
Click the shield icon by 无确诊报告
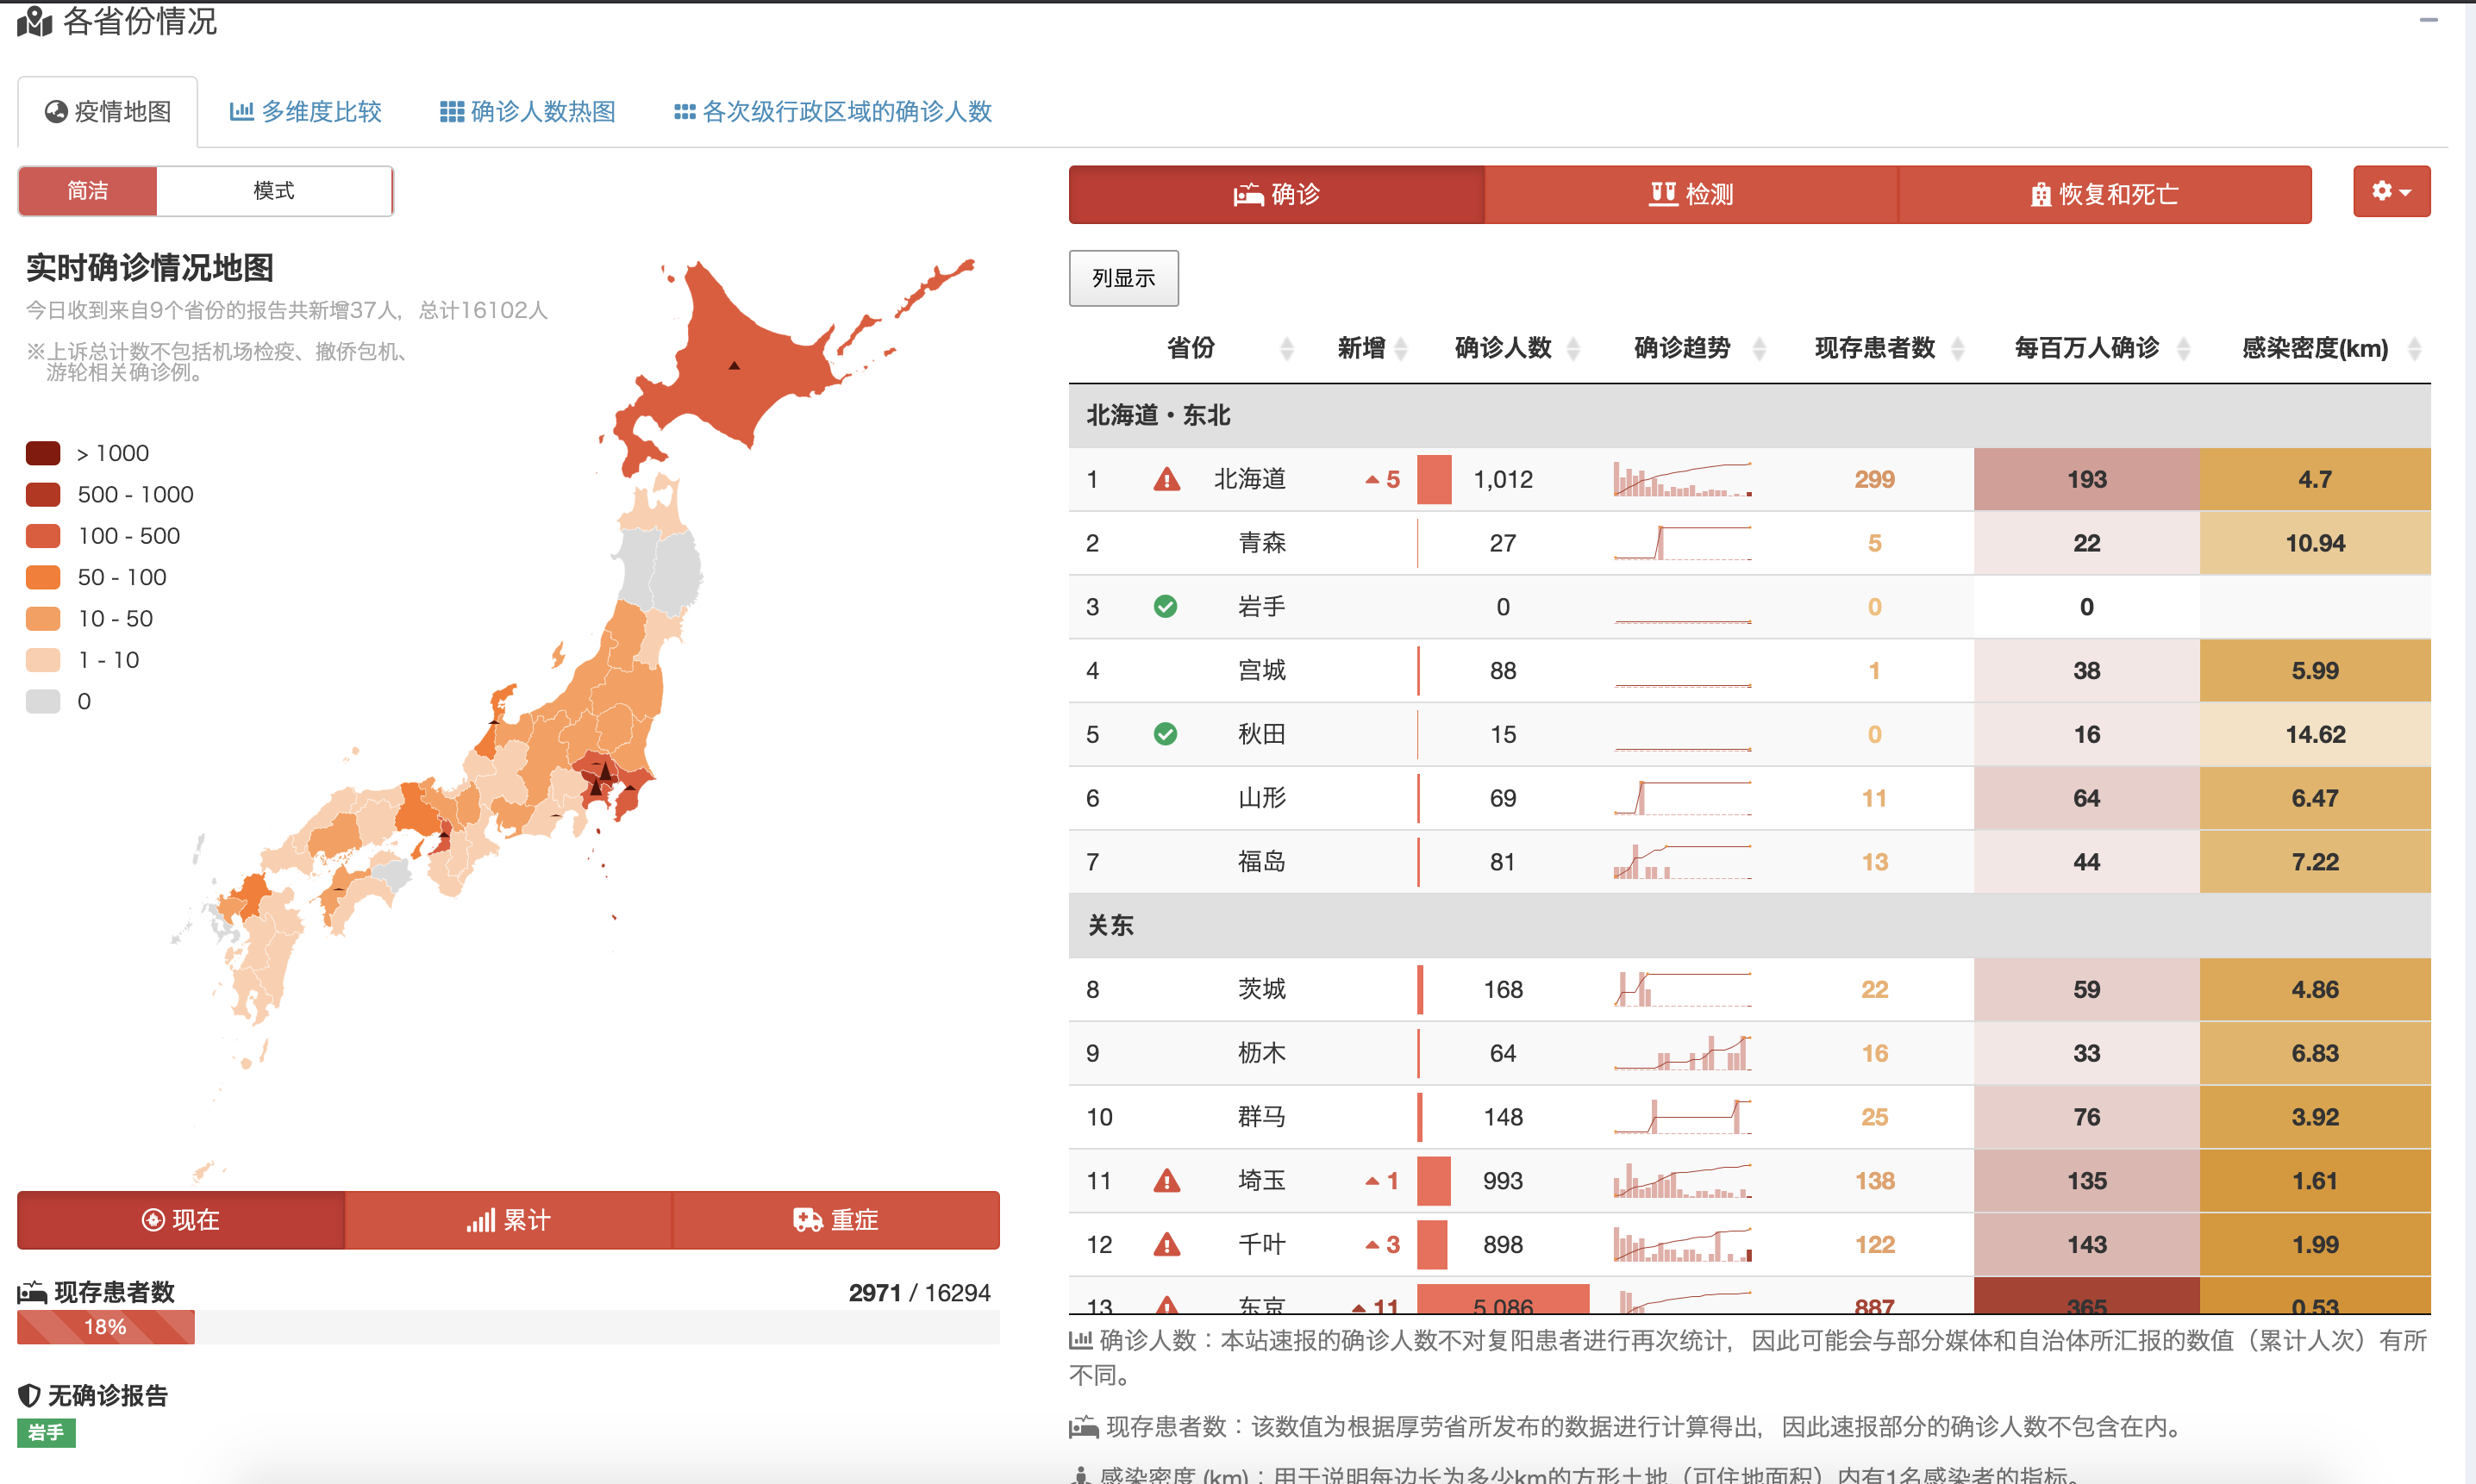click(x=29, y=1395)
